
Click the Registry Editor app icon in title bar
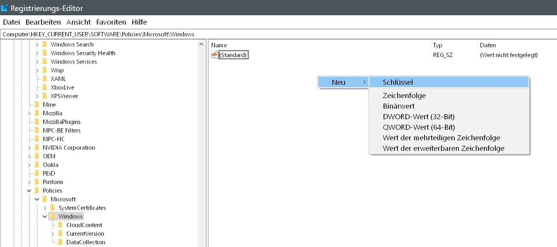click(5, 8)
